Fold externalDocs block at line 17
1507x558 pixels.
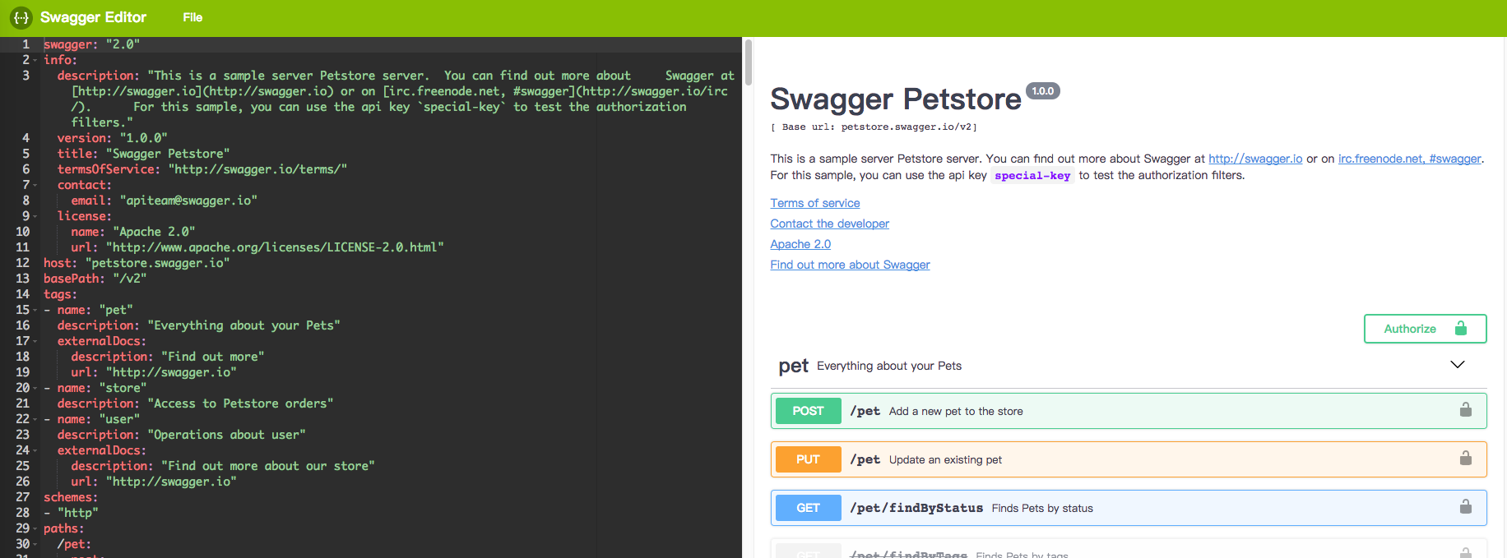[35, 341]
